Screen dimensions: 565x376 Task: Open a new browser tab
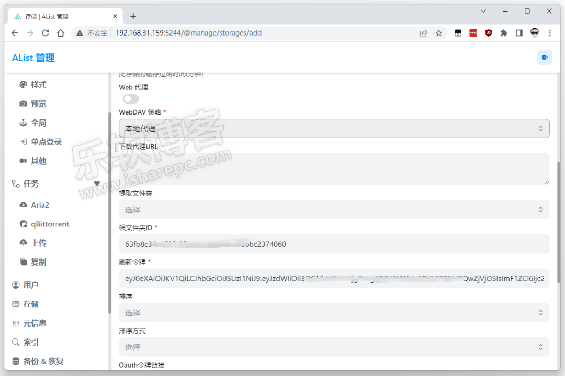133,16
